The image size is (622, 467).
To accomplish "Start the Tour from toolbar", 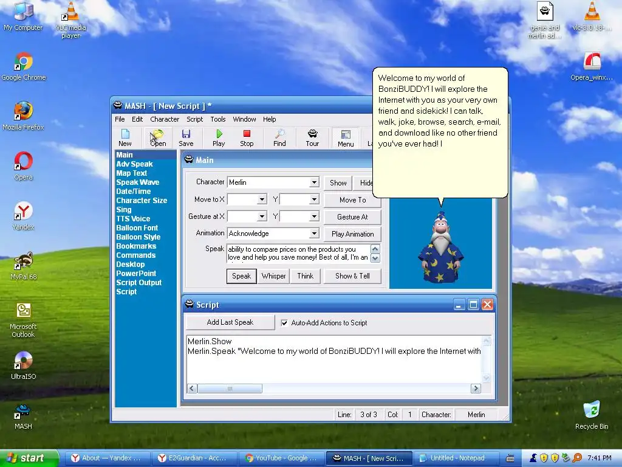I will point(312,138).
